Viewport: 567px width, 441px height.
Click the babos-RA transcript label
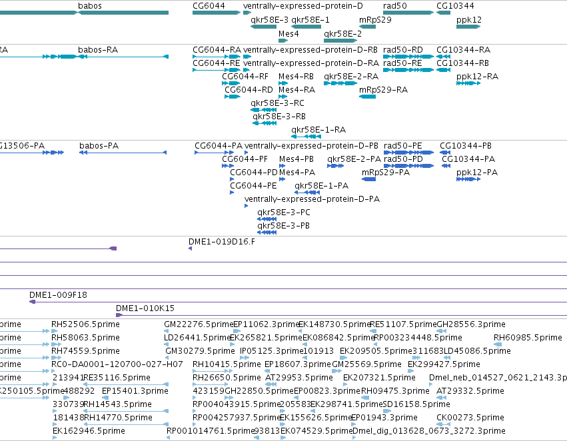tap(98, 50)
